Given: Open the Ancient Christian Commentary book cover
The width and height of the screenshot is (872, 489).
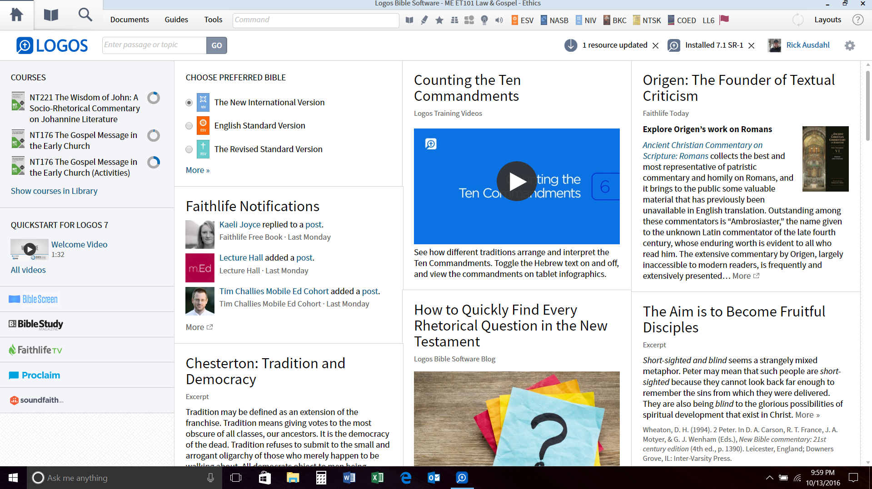Looking at the screenshot, I should (825, 158).
